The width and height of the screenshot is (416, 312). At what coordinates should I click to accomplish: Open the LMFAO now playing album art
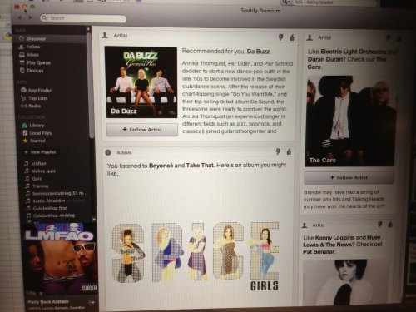59,259
